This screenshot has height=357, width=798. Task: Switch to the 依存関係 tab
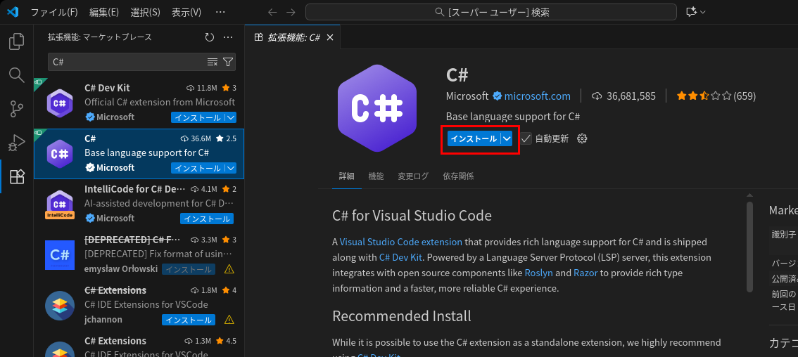[458, 176]
